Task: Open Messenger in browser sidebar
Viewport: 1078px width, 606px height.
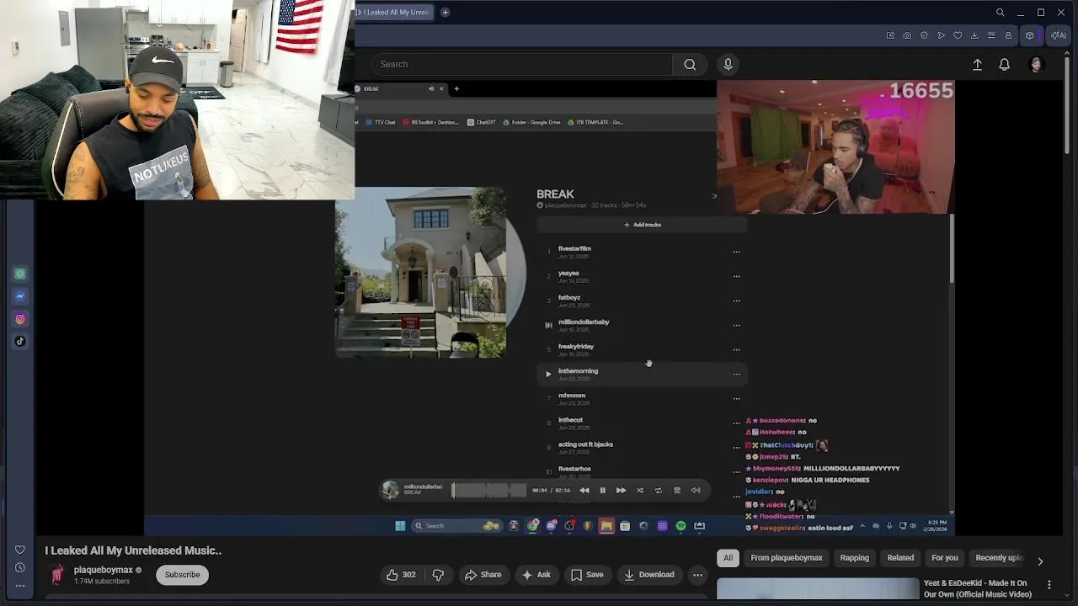Action: [20, 296]
